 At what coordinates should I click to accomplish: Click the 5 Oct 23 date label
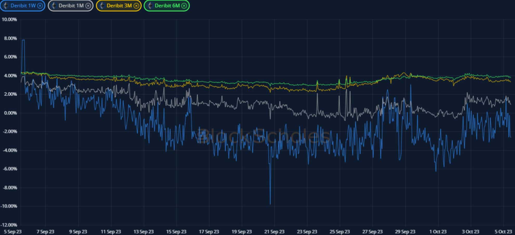click(503, 232)
